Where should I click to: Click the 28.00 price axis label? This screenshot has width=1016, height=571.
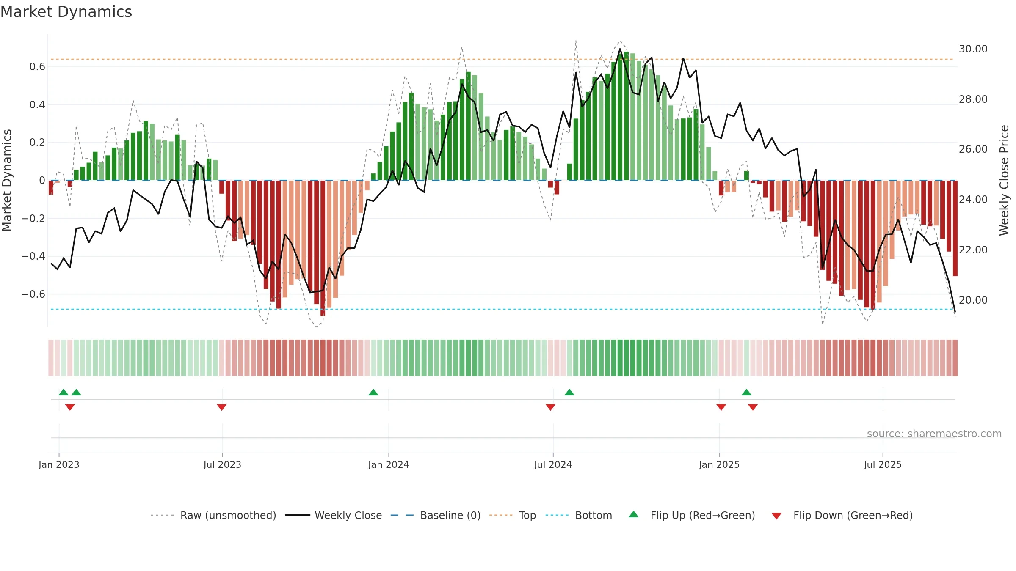point(973,99)
